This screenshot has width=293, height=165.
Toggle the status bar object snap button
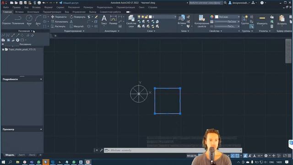[x=237, y=156]
